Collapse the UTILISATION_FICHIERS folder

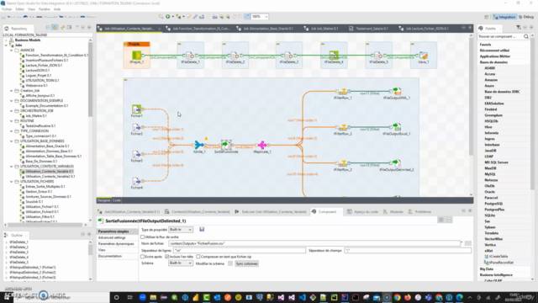pos(11,182)
